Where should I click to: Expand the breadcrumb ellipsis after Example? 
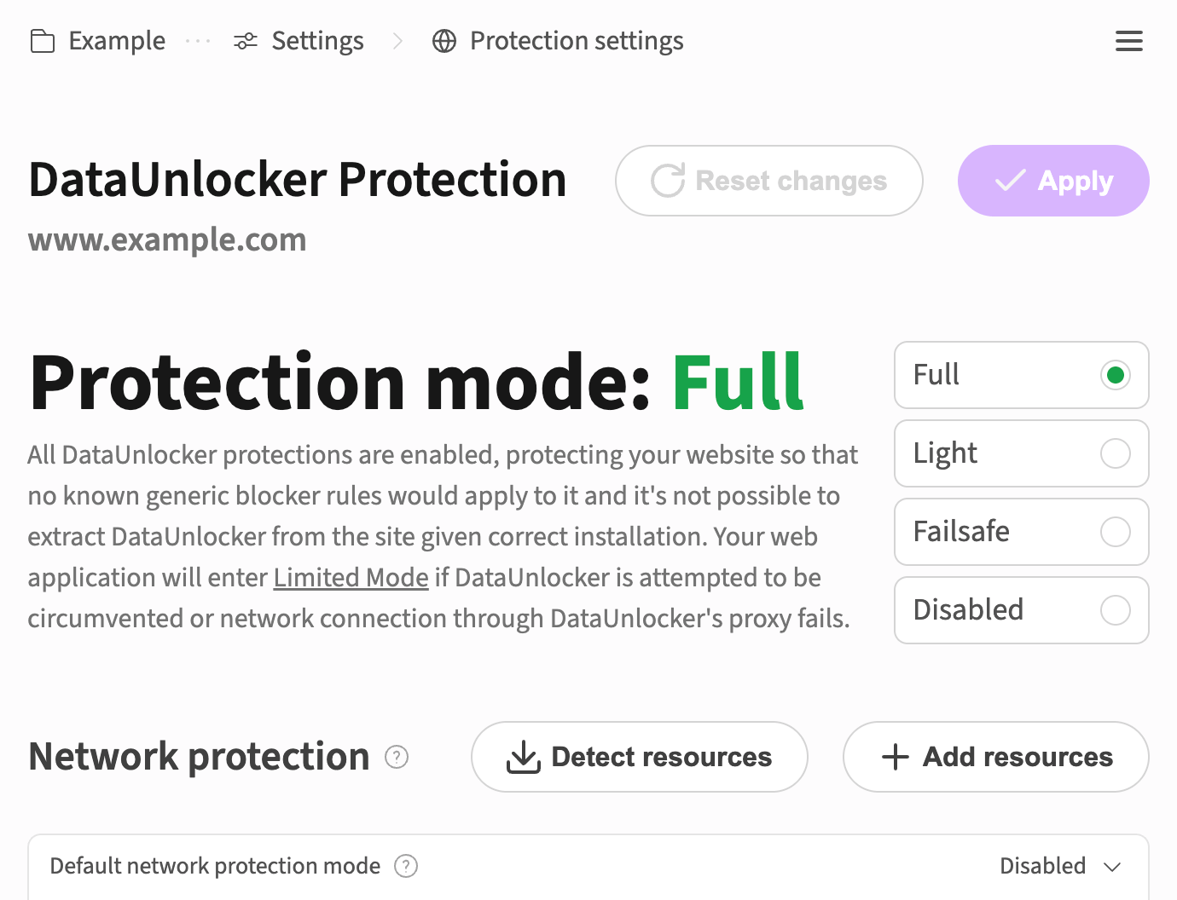click(x=198, y=41)
